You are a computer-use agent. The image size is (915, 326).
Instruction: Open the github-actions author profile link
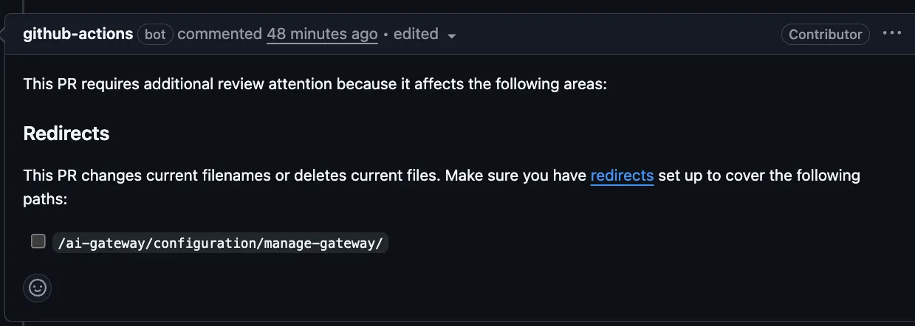click(x=78, y=34)
